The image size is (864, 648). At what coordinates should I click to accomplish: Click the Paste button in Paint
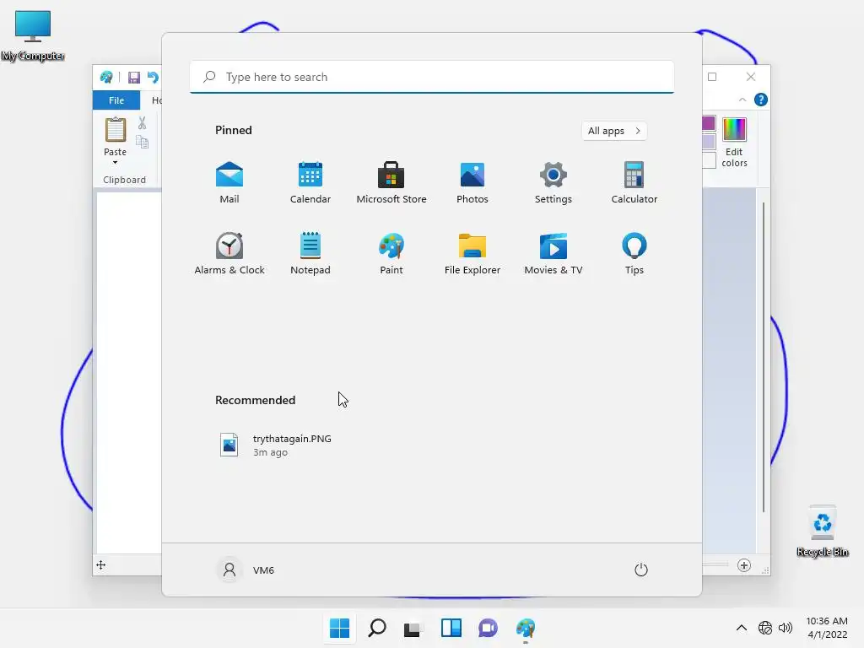click(x=115, y=137)
